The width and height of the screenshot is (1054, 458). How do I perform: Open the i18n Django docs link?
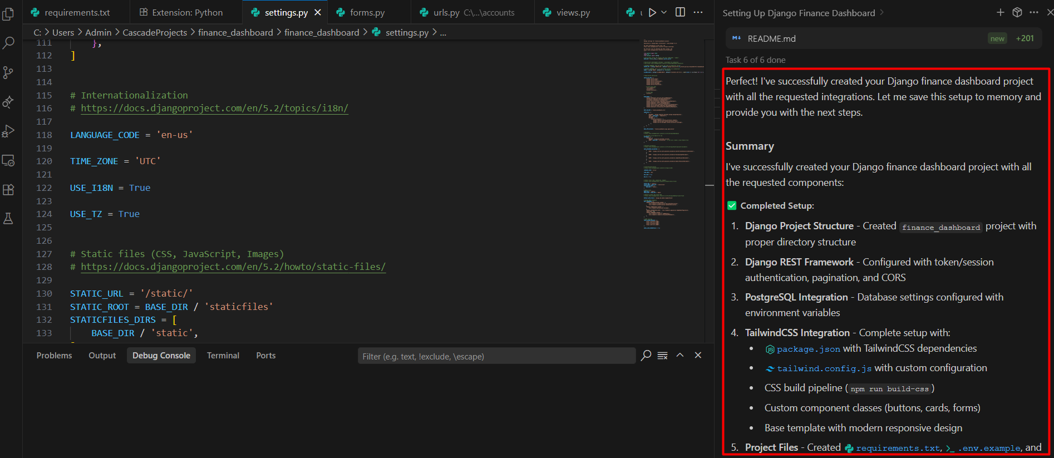[214, 109]
